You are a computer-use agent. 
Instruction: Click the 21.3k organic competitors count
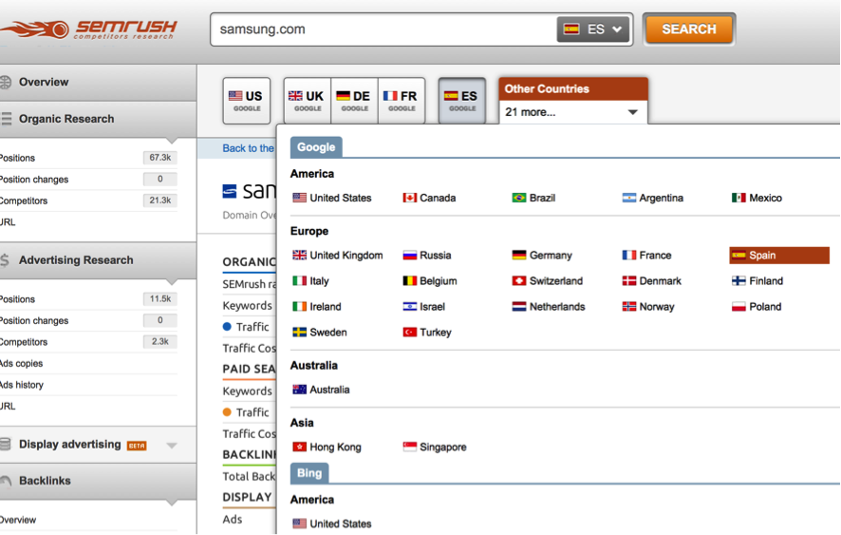(x=159, y=201)
